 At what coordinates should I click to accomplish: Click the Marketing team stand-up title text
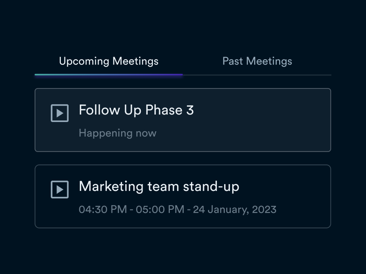(x=159, y=186)
